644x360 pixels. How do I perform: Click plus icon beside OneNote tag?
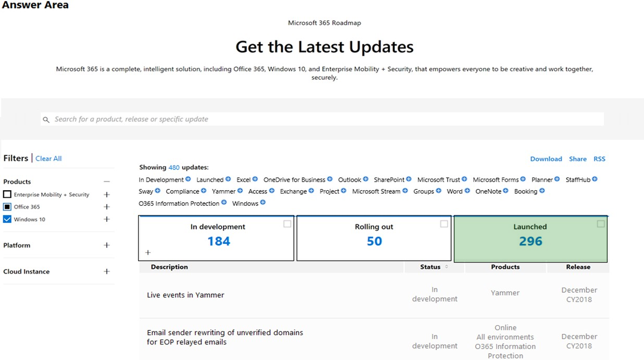pyautogui.click(x=506, y=191)
